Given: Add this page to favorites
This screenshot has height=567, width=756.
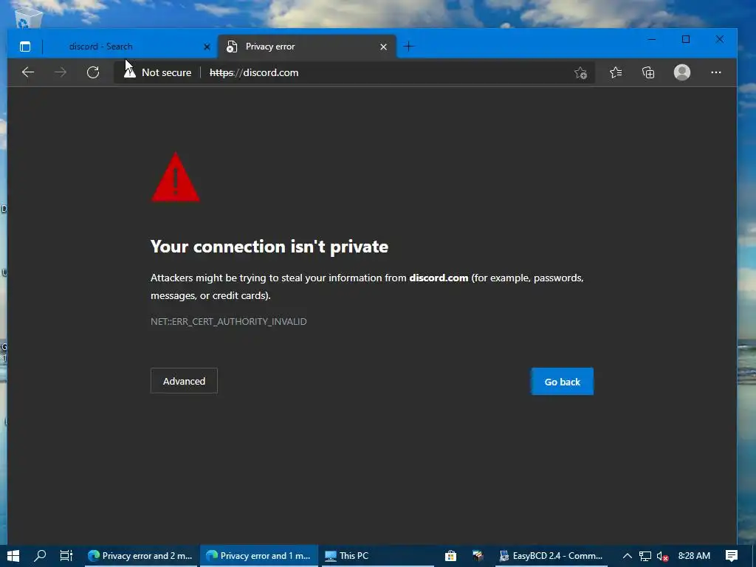Looking at the screenshot, I should (x=580, y=73).
